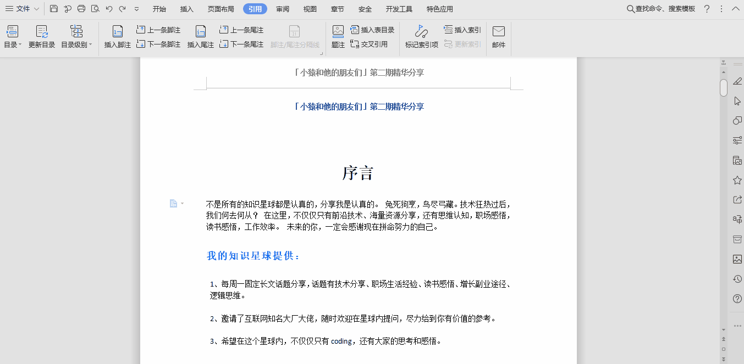Click 插入表目录 button
Screen dimensions: 744x364
pos(373,30)
